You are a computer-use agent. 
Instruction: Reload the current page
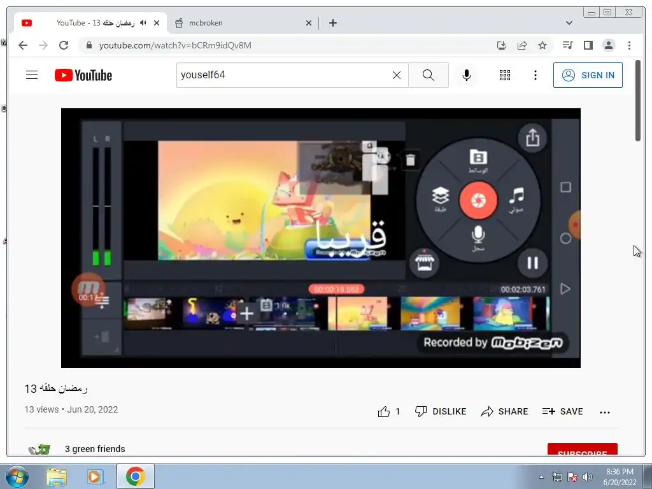pos(64,45)
